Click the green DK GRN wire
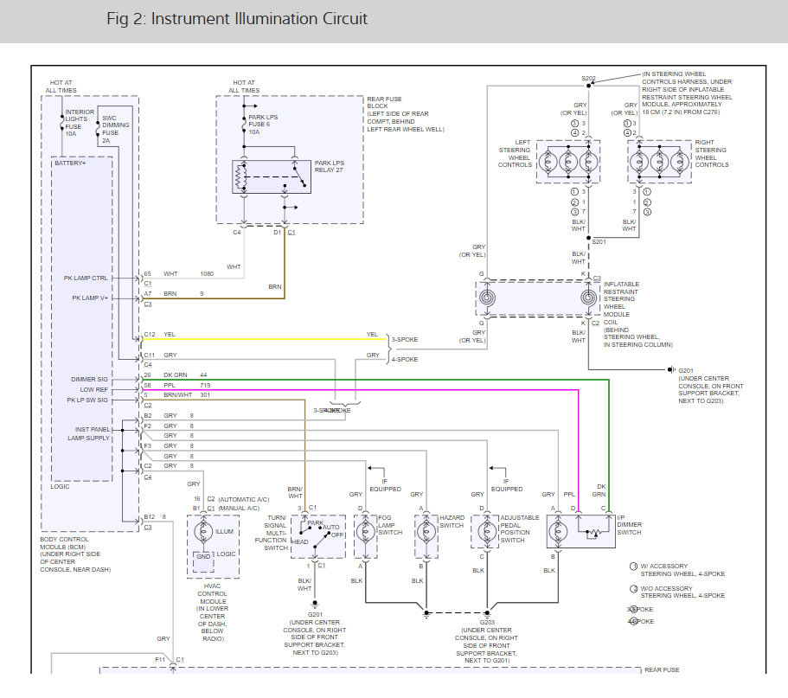This screenshot has width=788, height=698. pos(376,380)
